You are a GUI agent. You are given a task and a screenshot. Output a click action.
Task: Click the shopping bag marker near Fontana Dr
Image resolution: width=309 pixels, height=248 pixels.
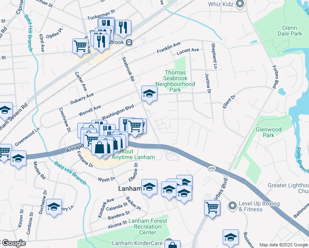99,149
